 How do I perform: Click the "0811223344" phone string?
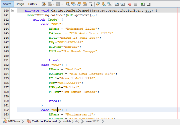(69, 83)
